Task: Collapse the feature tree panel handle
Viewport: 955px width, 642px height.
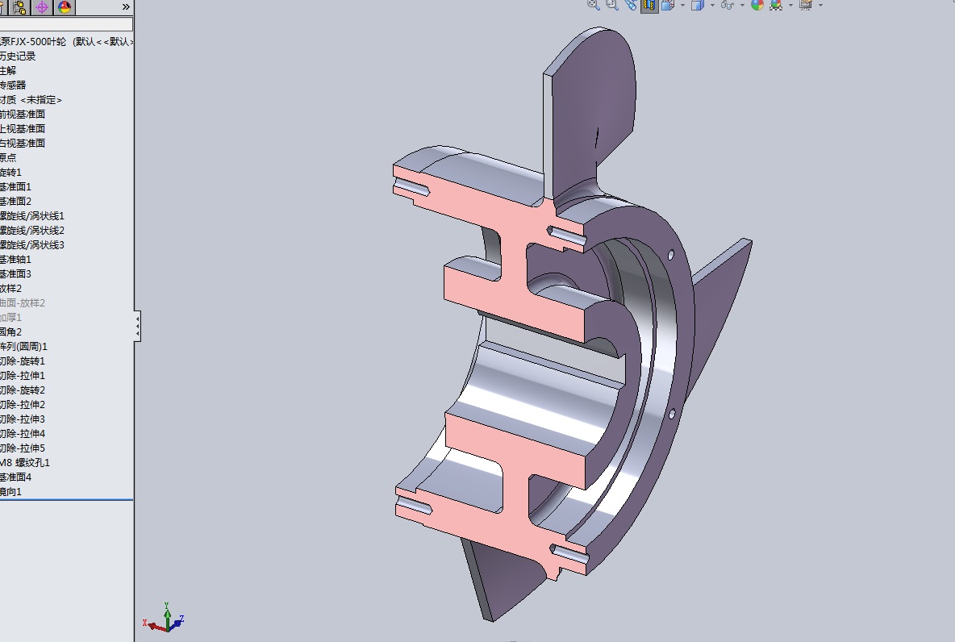Action: pyautogui.click(x=138, y=327)
